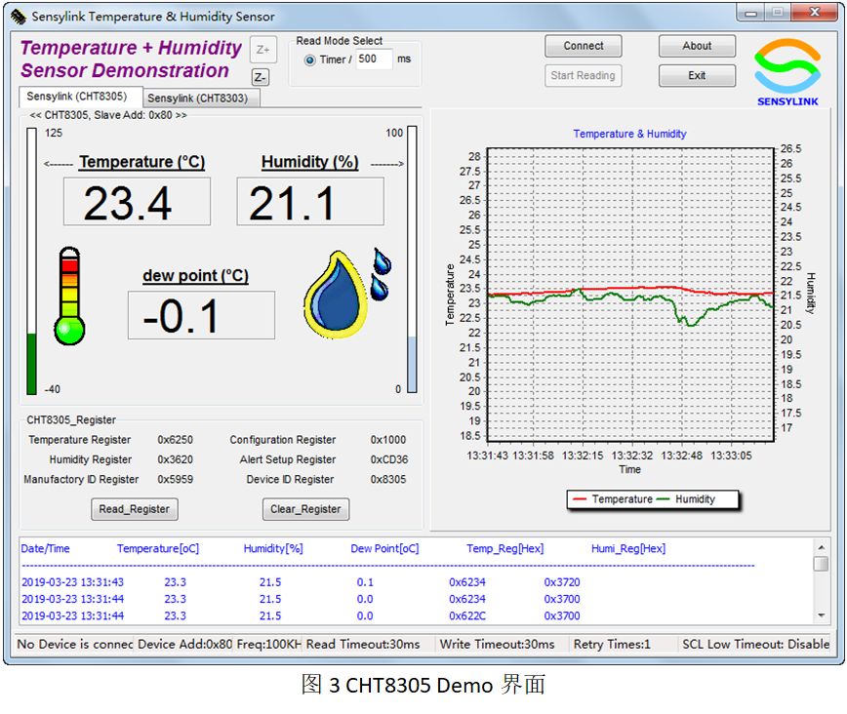Click the Humidity[%] column header
847x714 pixels.
pyautogui.click(x=273, y=549)
